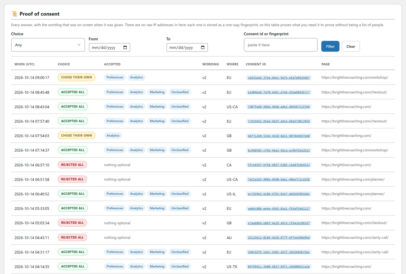Open consent ID ea0dc88b-ee4e-4565-81e1-f54af5462217
406x274 pixels.
coord(279,209)
